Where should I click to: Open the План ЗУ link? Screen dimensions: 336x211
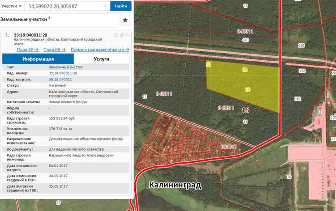[x=28, y=50]
